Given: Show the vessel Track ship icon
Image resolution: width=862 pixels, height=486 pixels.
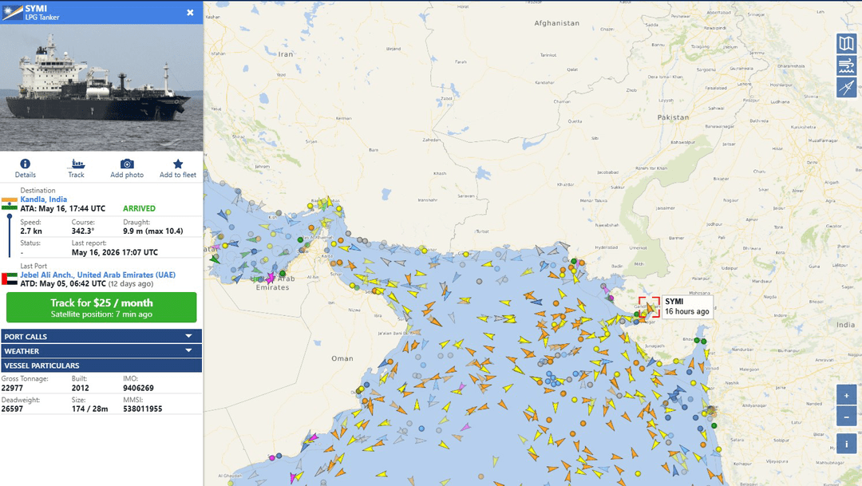Looking at the screenshot, I should pyautogui.click(x=76, y=164).
